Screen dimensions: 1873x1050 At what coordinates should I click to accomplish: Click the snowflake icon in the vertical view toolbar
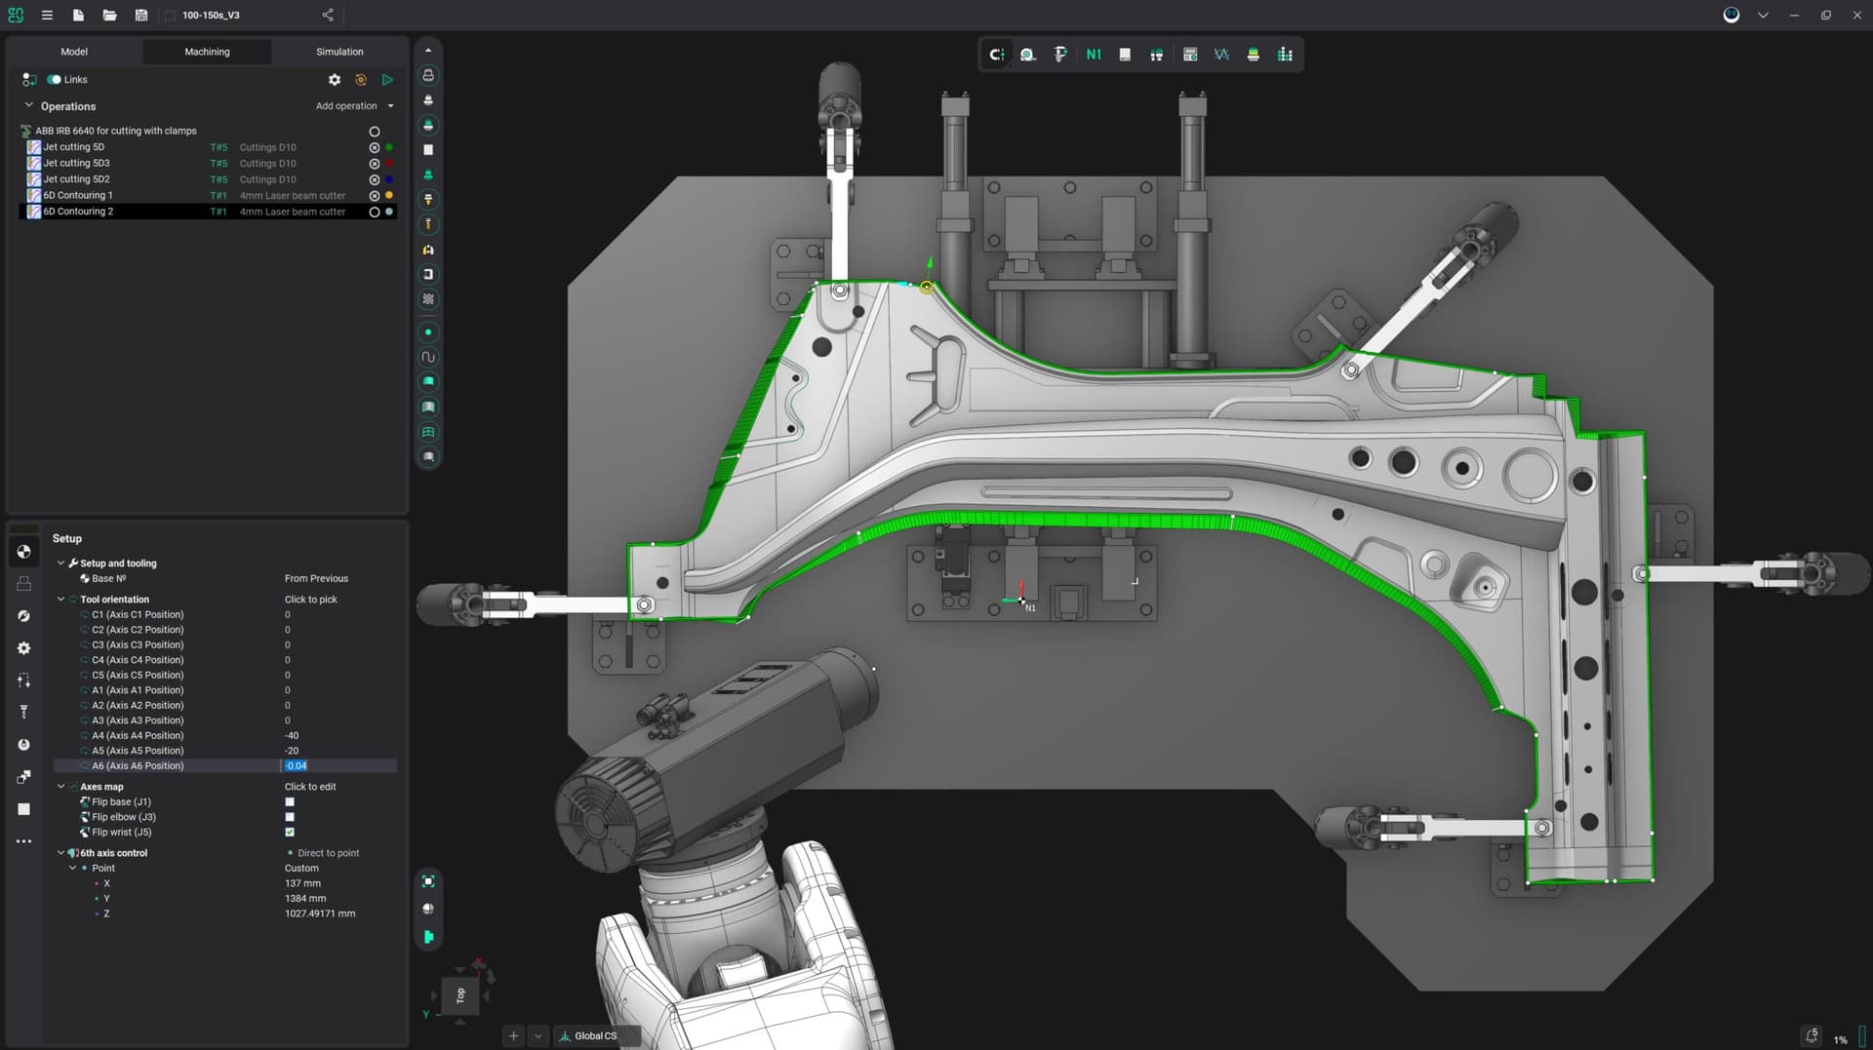427,299
